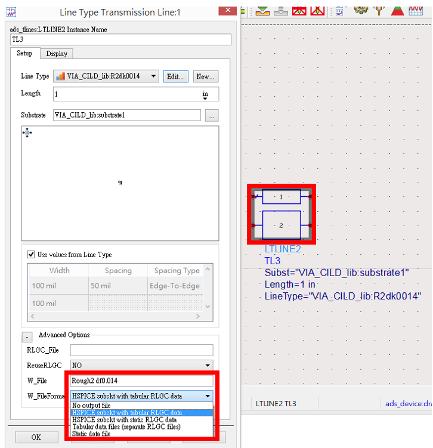Click the simulate gear icon in toolbar
The width and height of the screenshot is (433, 448).
(361, 10)
